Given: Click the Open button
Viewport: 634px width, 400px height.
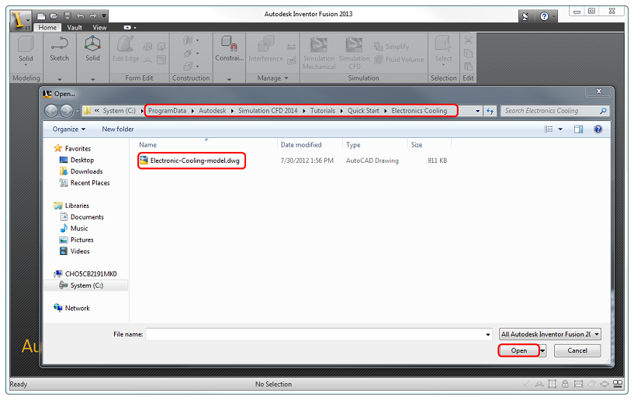Looking at the screenshot, I should click(519, 350).
